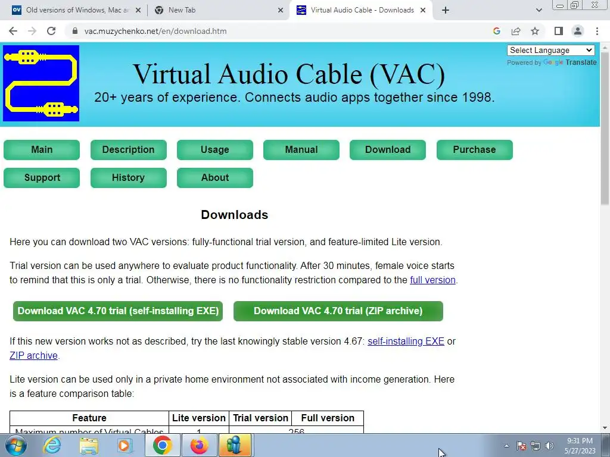
Task: Select the Virtual Audio Cable - Downloads tab
Action: click(x=361, y=10)
